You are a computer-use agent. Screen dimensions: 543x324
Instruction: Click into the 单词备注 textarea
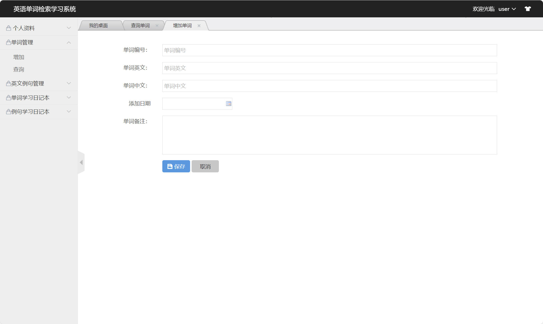[329, 135]
